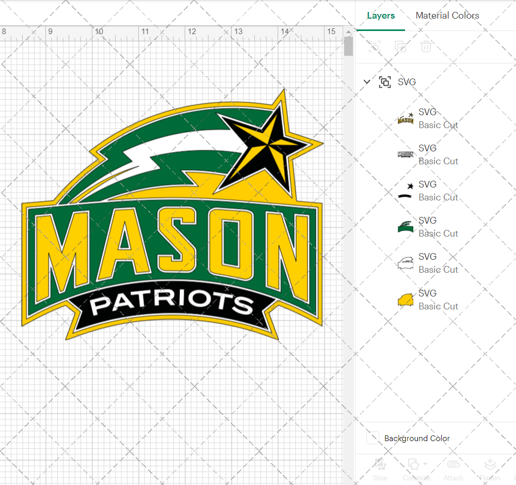Select the white outline shape layer thumbnail
This screenshot has height=485, width=516.
pos(406,263)
